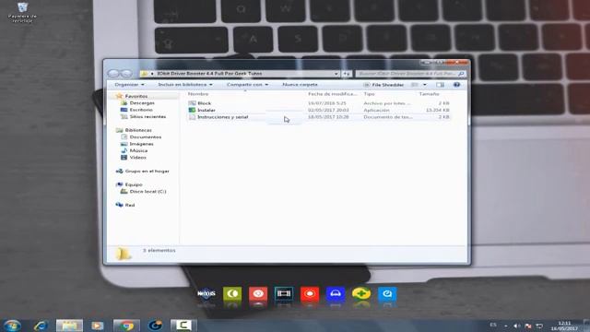Click the Nexus dock logo
This screenshot has height=332, width=590.
coord(206,293)
